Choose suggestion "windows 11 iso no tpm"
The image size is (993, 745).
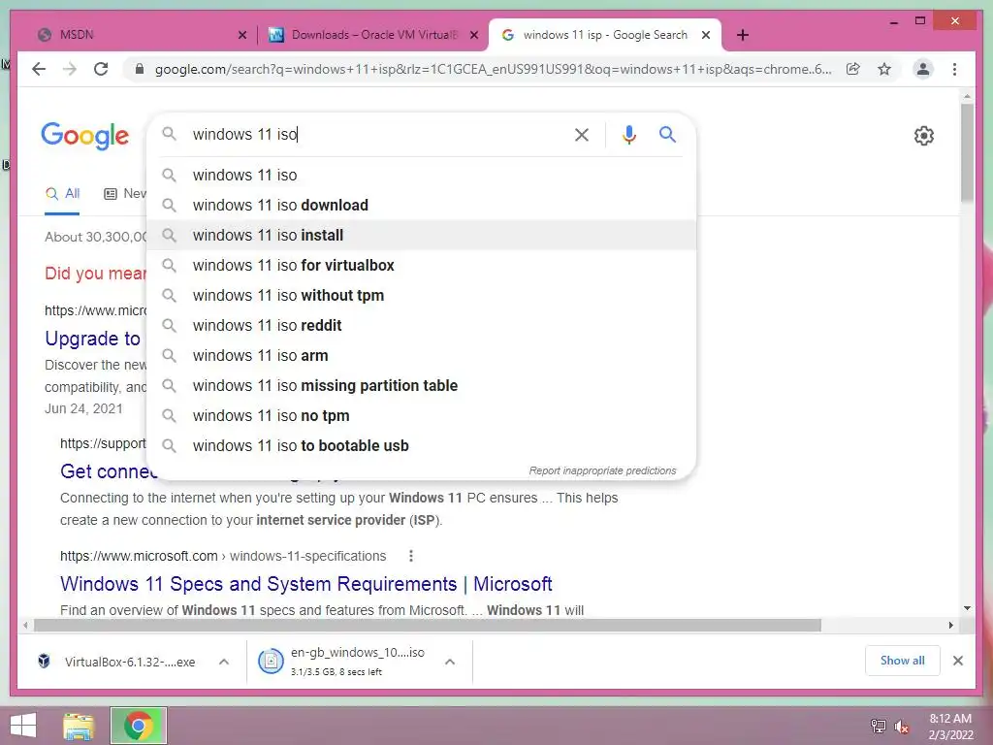421,415
